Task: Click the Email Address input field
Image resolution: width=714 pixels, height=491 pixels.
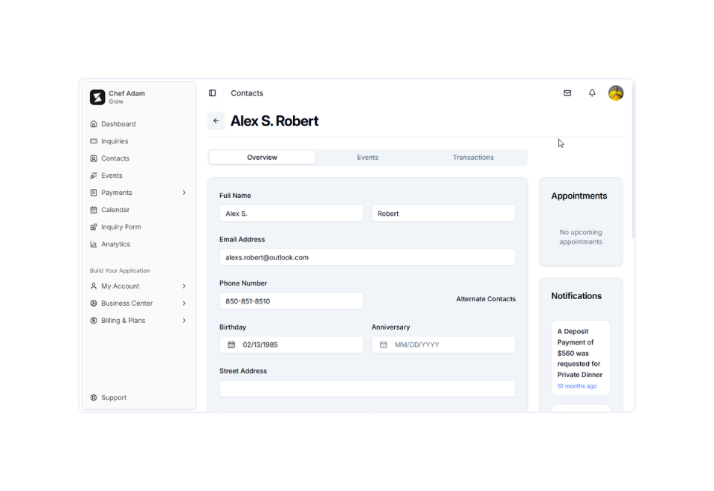Action: (367, 257)
